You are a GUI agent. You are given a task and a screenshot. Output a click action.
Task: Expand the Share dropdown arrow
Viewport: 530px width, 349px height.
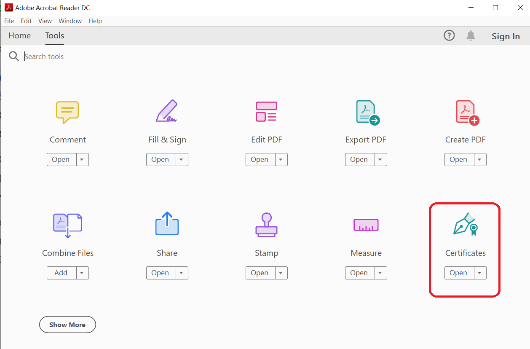tap(182, 273)
